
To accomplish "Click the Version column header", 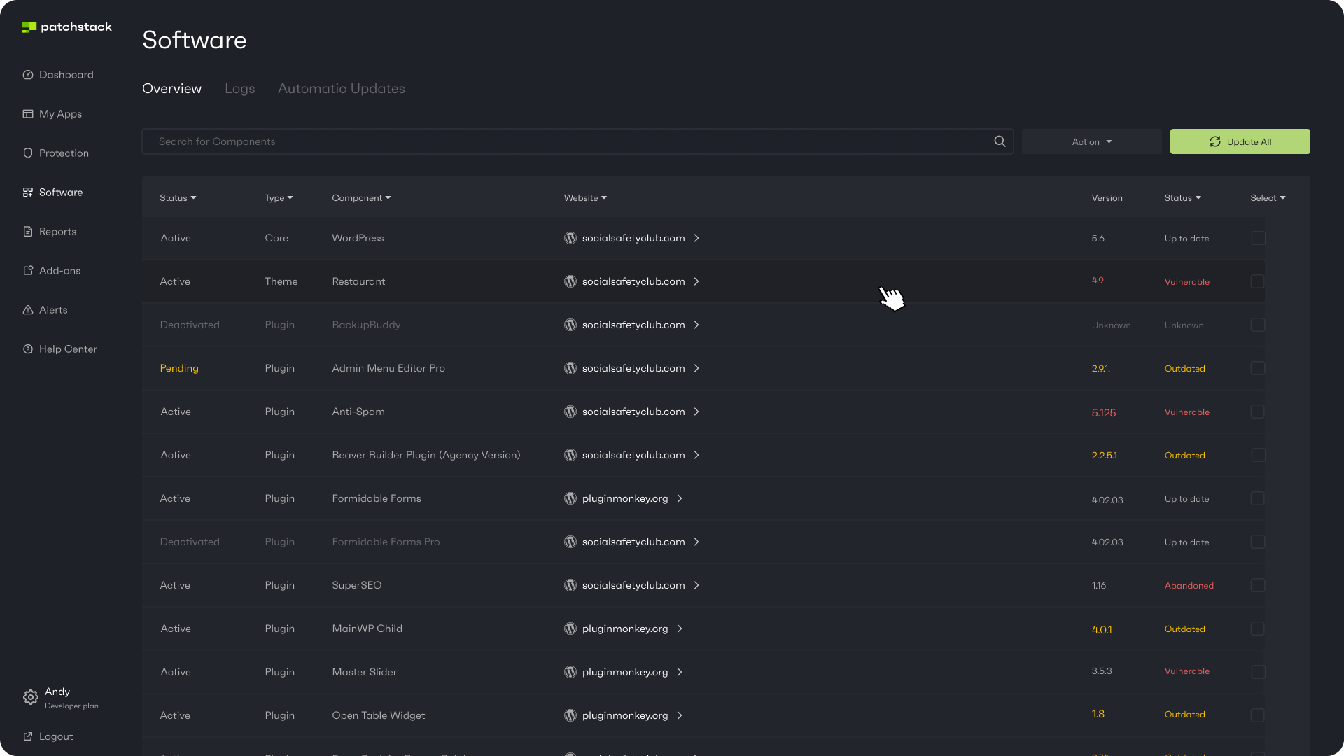I will coord(1107,198).
